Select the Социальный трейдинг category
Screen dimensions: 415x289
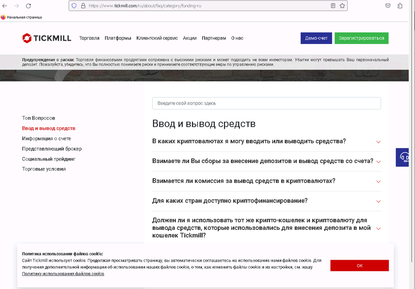point(49,159)
